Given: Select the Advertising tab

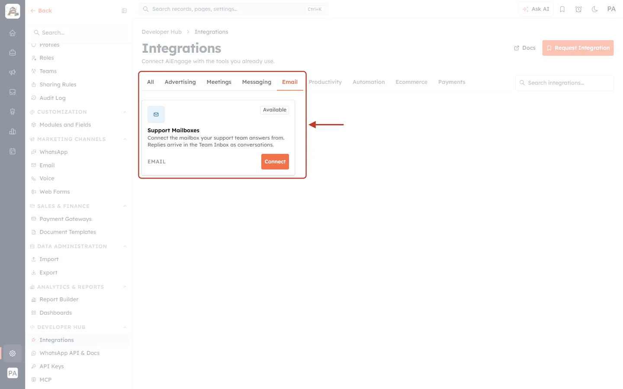Looking at the screenshot, I should (180, 82).
